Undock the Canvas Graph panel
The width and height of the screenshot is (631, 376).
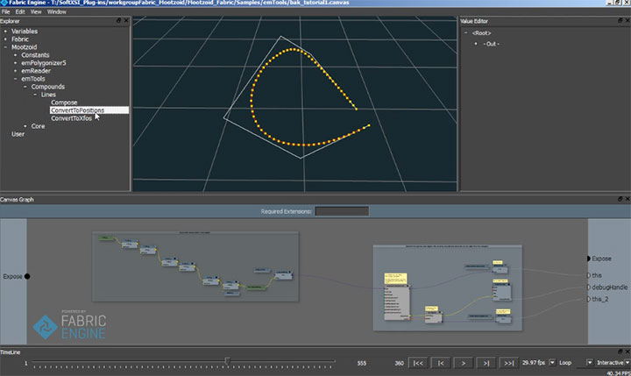click(620, 199)
